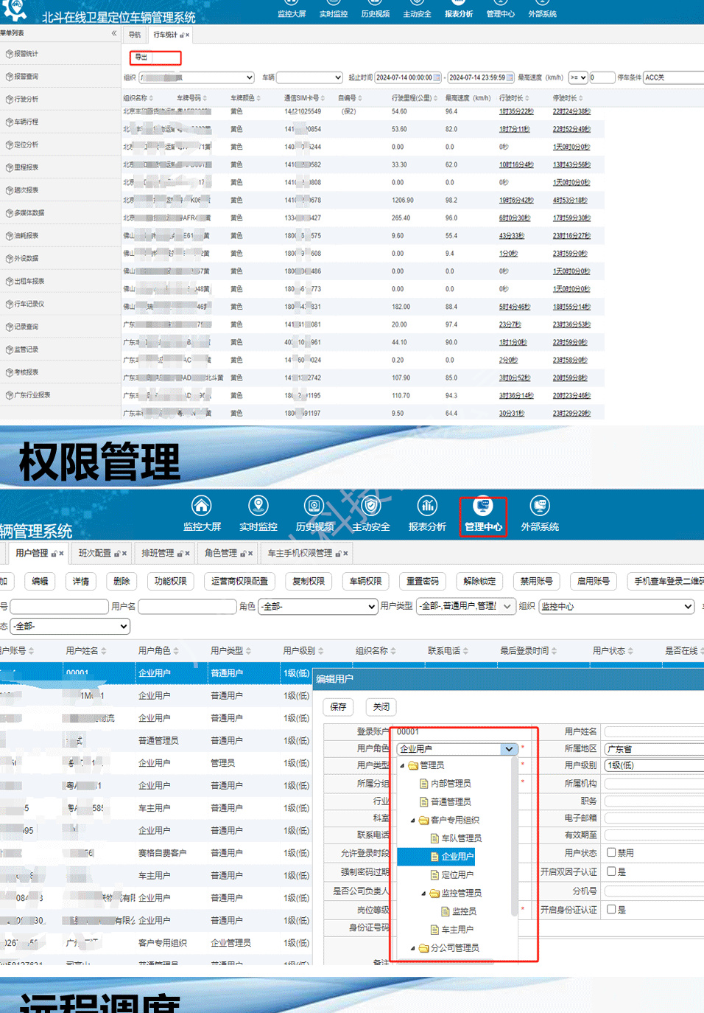Tick the 禁用 user status checkbox
This screenshot has height=1013, width=704.
(611, 852)
